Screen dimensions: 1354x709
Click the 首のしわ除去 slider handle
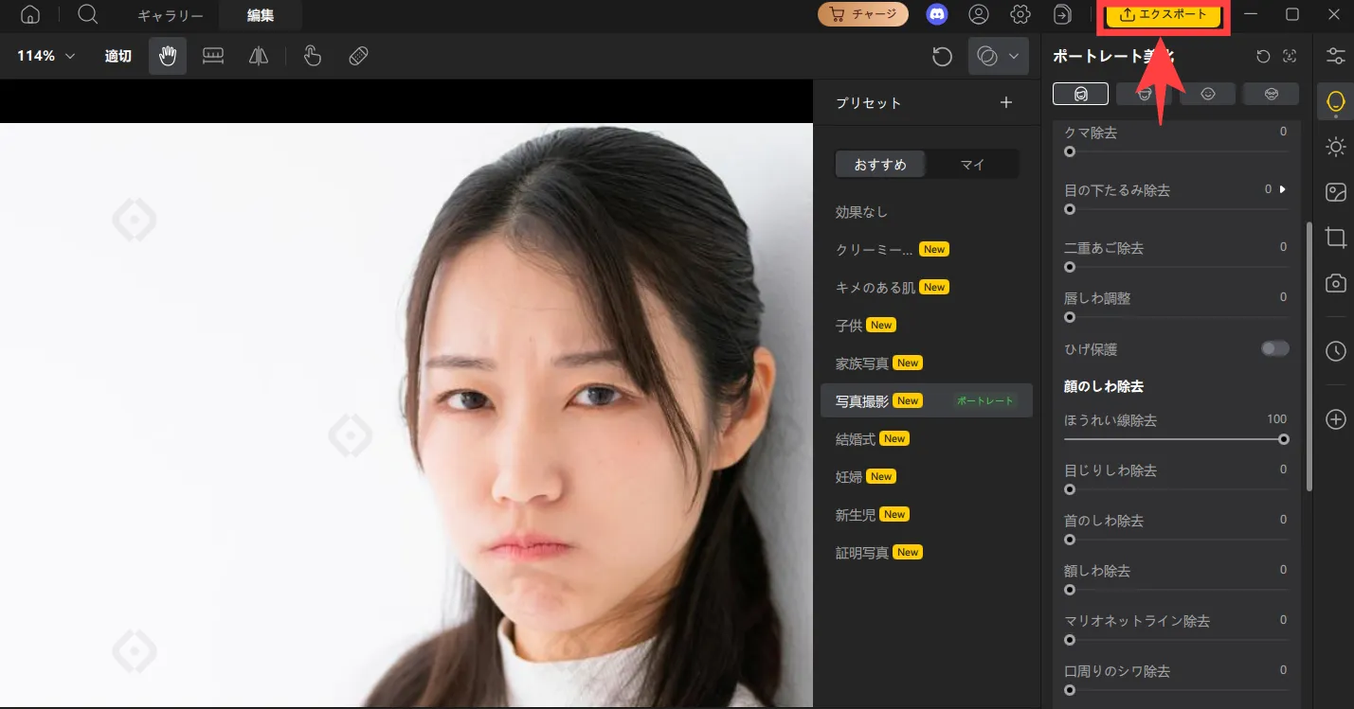(x=1070, y=540)
